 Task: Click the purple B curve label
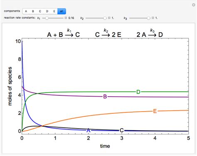(x=105, y=97)
